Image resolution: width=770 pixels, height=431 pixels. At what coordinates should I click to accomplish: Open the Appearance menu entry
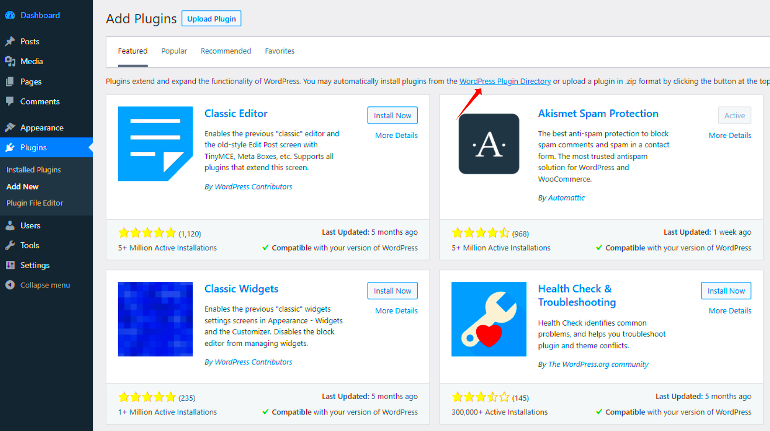[42, 127]
